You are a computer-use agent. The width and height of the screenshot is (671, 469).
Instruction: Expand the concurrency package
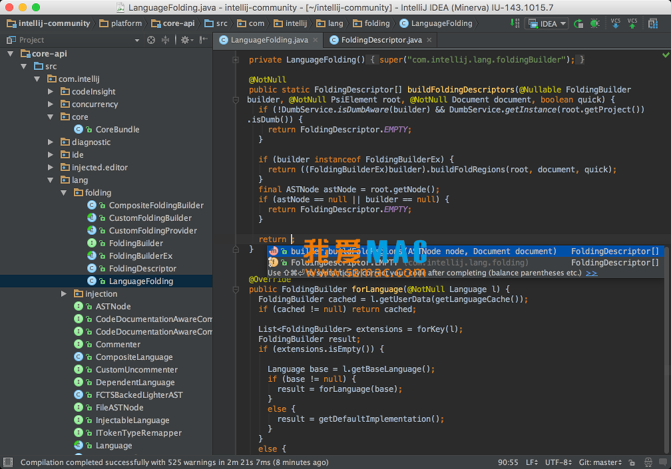(51, 104)
